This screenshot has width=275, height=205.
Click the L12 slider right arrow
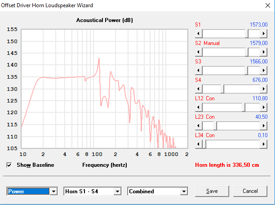(x=264, y=107)
